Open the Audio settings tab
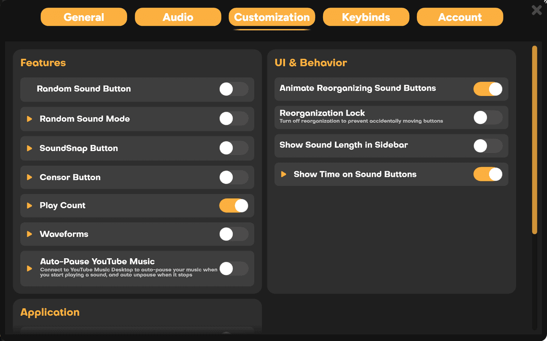This screenshot has height=341, width=547. coord(178,17)
